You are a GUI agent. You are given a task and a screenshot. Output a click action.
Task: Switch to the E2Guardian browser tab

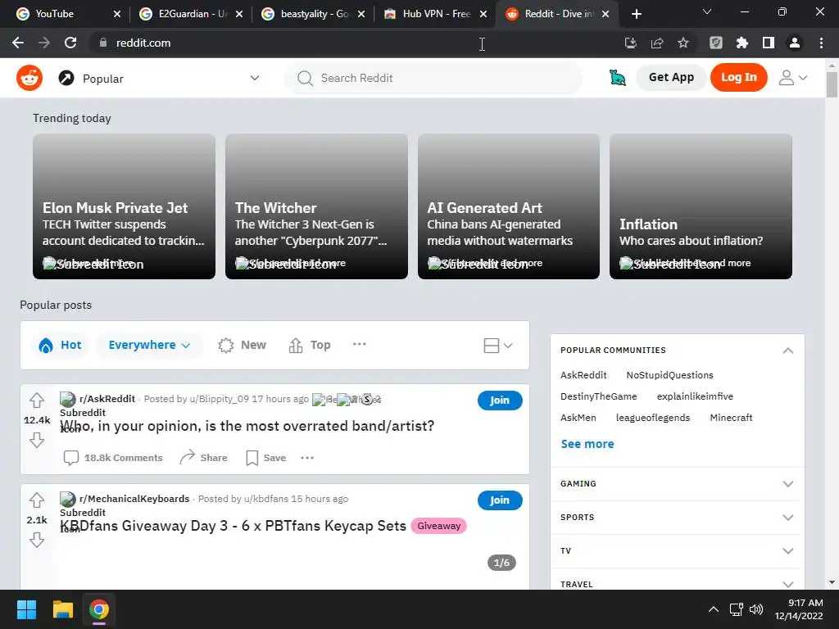pos(190,14)
